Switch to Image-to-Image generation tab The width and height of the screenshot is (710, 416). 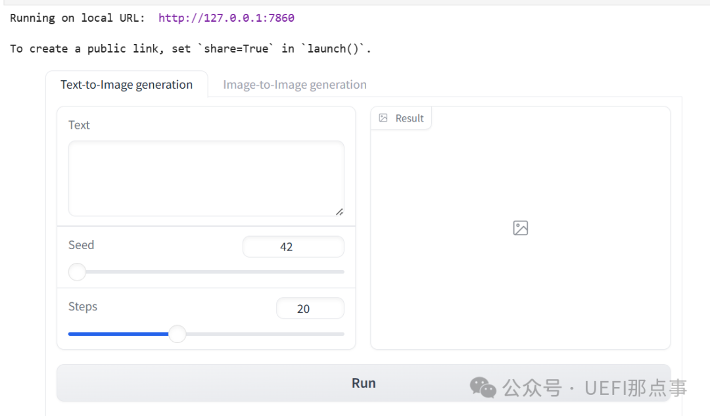pyautogui.click(x=295, y=85)
